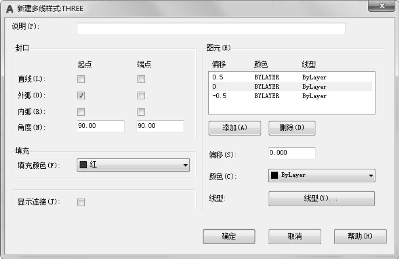Click the red fill color swatch
The height and width of the screenshot is (259, 399).
pos(84,165)
